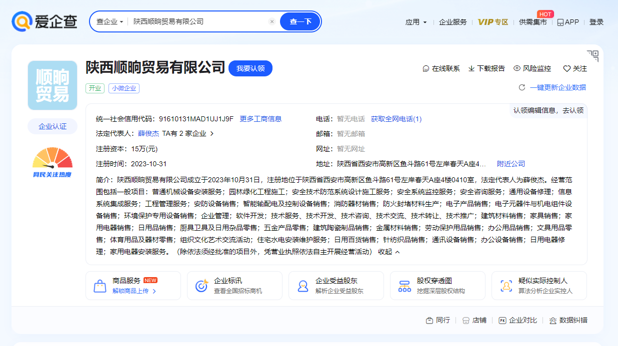Image resolution: width=618 pixels, height=346 pixels.
Task: Click 登录 to sign in
Action: (x=596, y=22)
